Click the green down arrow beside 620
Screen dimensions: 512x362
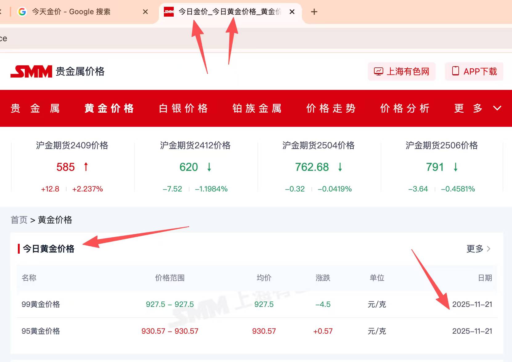click(x=209, y=167)
